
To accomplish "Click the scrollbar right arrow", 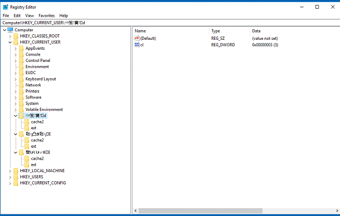I will [337, 211].
